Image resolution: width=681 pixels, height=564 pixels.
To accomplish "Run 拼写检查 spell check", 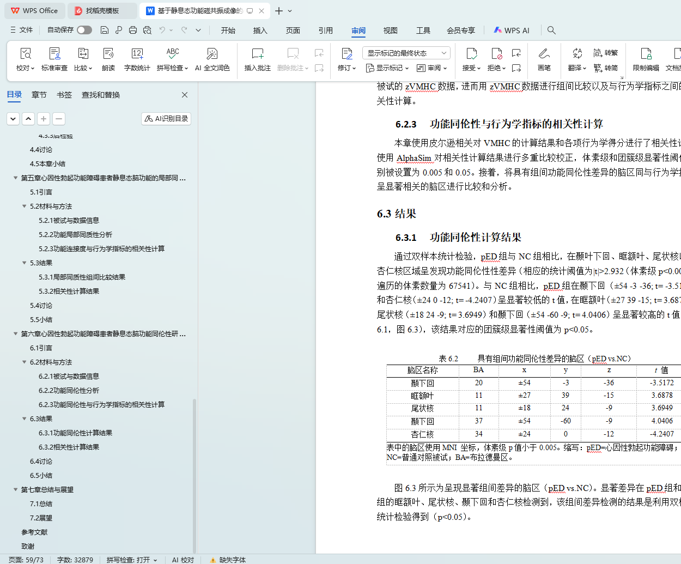I will click(172, 59).
